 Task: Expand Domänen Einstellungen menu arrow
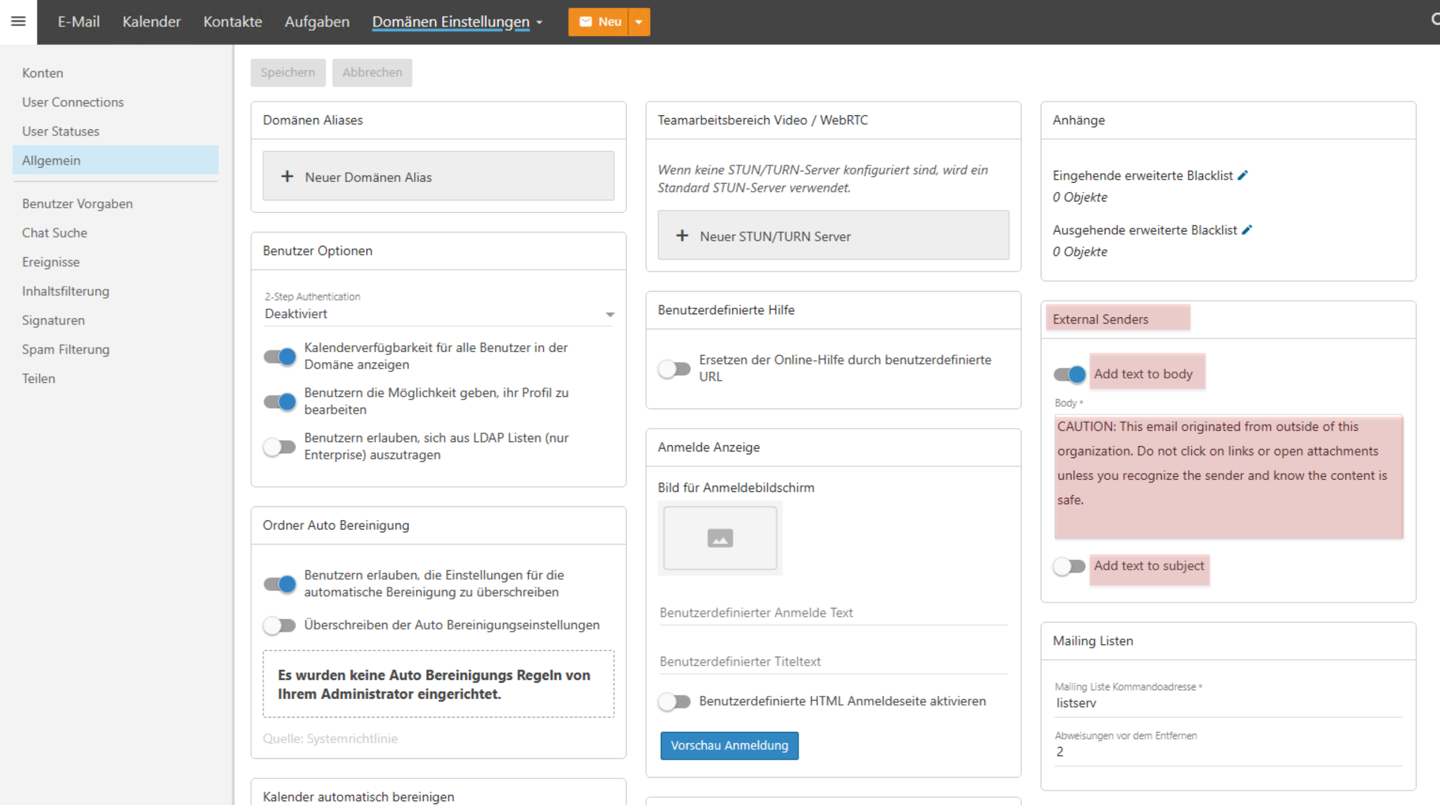(x=539, y=23)
